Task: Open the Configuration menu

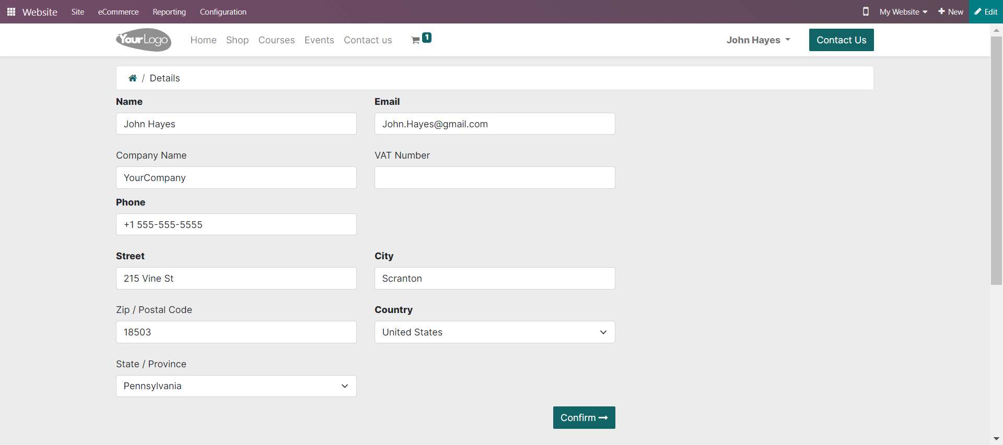Action: click(x=223, y=11)
